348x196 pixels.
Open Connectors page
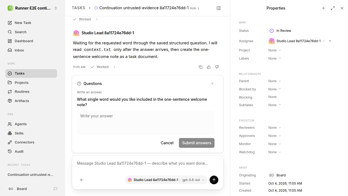point(31,142)
